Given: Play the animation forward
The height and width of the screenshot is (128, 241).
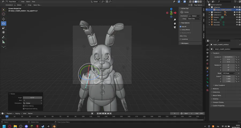Looking at the screenshot, I should tap(105, 113).
